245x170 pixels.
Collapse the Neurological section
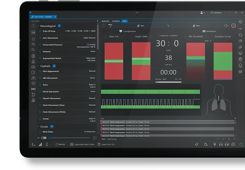(x=38, y=26)
